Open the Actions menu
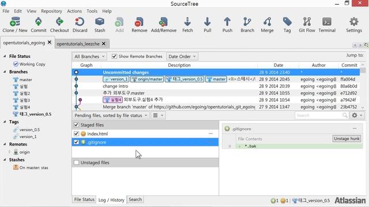 (74, 11)
